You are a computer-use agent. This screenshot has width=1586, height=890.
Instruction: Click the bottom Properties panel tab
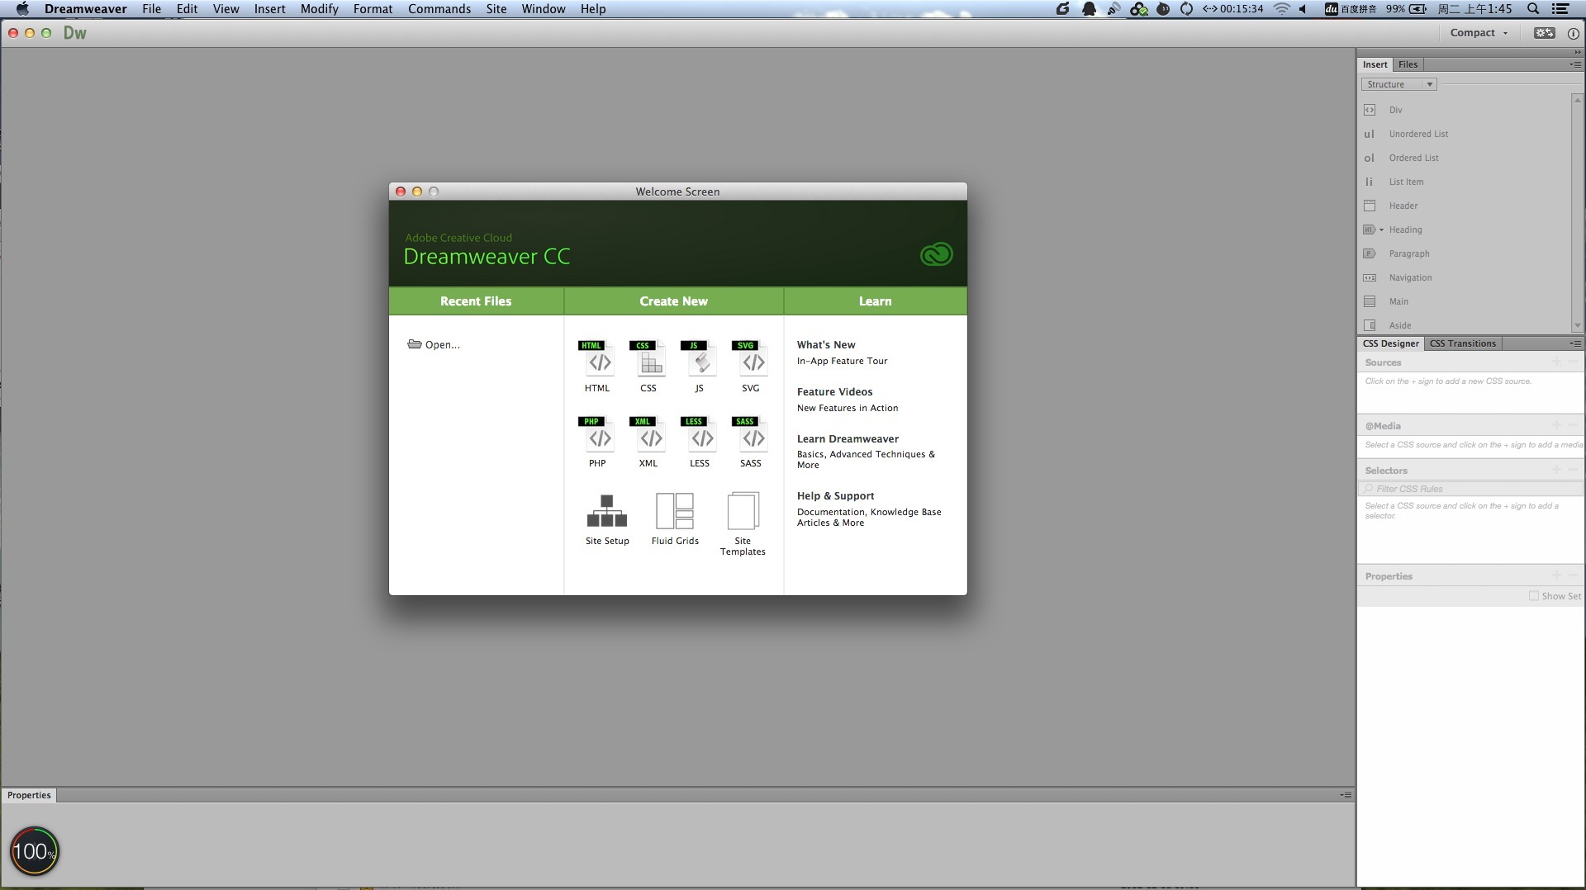(x=29, y=795)
